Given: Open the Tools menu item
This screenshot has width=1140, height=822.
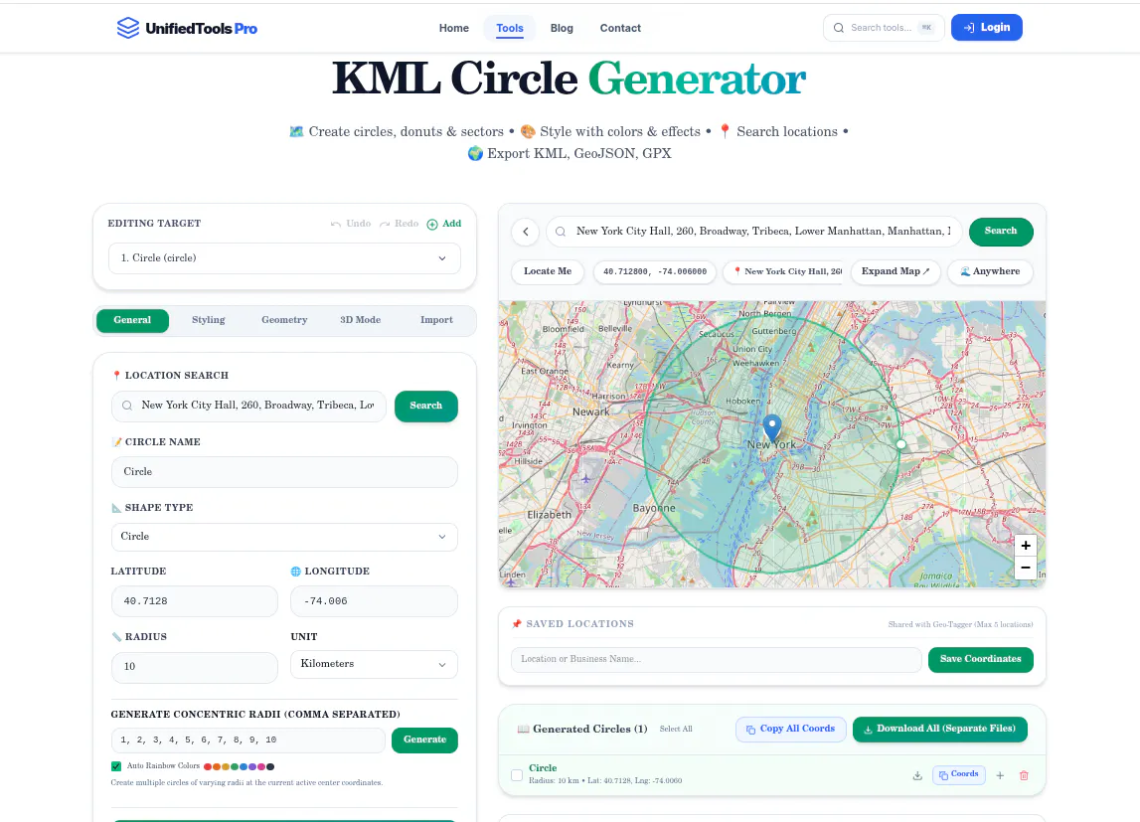Looking at the screenshot, I should (510, 29).
